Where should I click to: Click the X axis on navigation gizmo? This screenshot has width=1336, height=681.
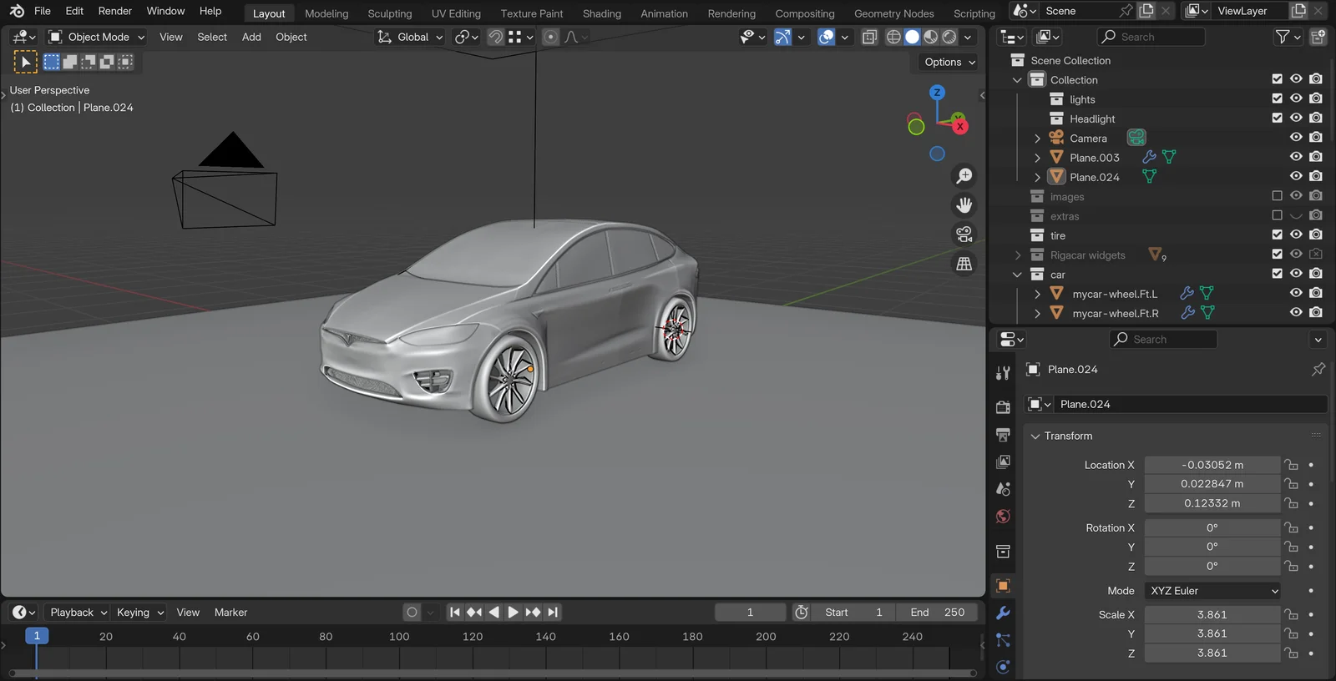(960, 126)
